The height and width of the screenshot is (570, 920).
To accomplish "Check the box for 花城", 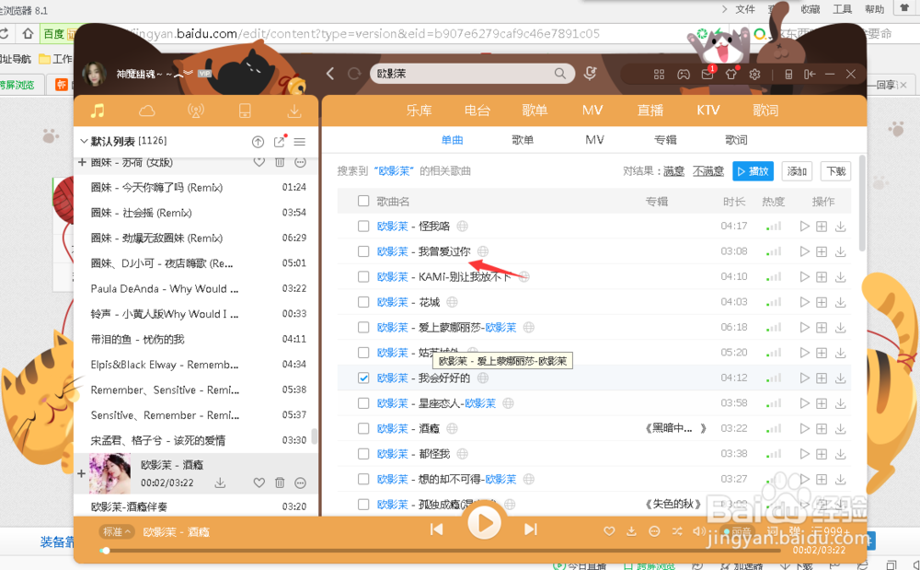I will (x=363, y=302).
